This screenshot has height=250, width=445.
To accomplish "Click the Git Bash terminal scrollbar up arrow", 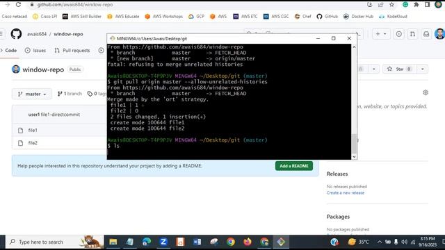I will pos(354,47).
